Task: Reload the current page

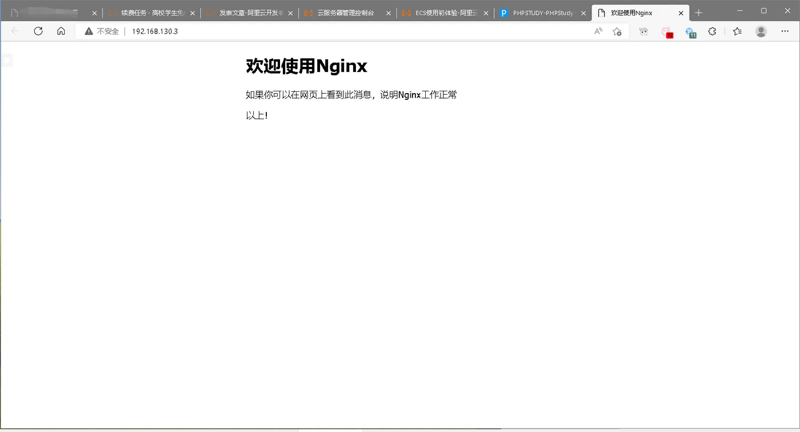Action: point(38,31)
